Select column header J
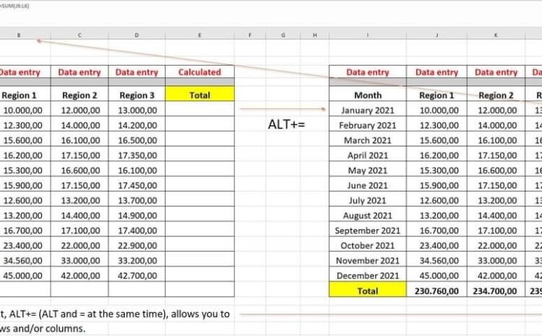This screenshot has width=542, height=336. click(x=436, y=35)
